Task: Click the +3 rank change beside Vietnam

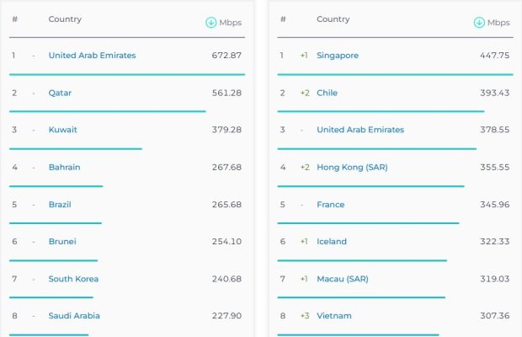Action: (x=305, y=316)
